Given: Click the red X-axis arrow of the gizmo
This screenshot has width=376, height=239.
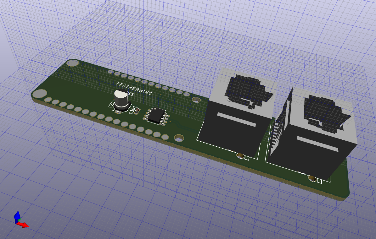Looking at the screenshot, I should pyautogui.click(x=23, y=225).
